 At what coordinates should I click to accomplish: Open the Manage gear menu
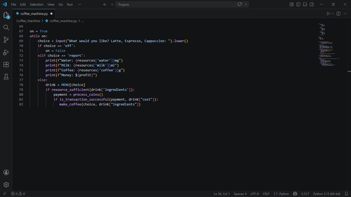point(6,185)
